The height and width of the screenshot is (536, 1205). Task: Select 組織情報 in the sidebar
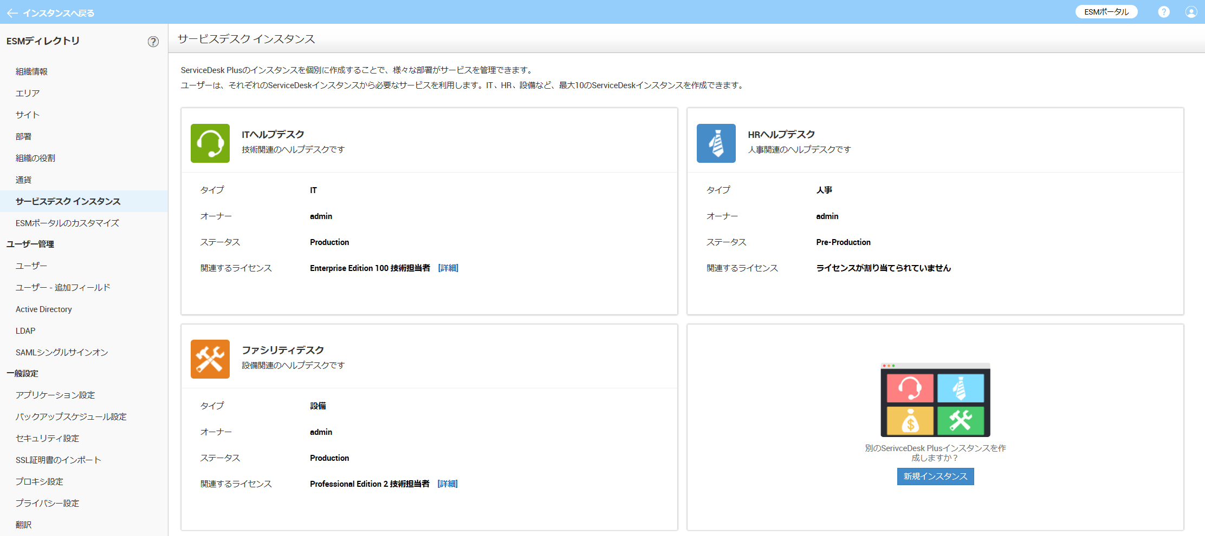point(31,71)
